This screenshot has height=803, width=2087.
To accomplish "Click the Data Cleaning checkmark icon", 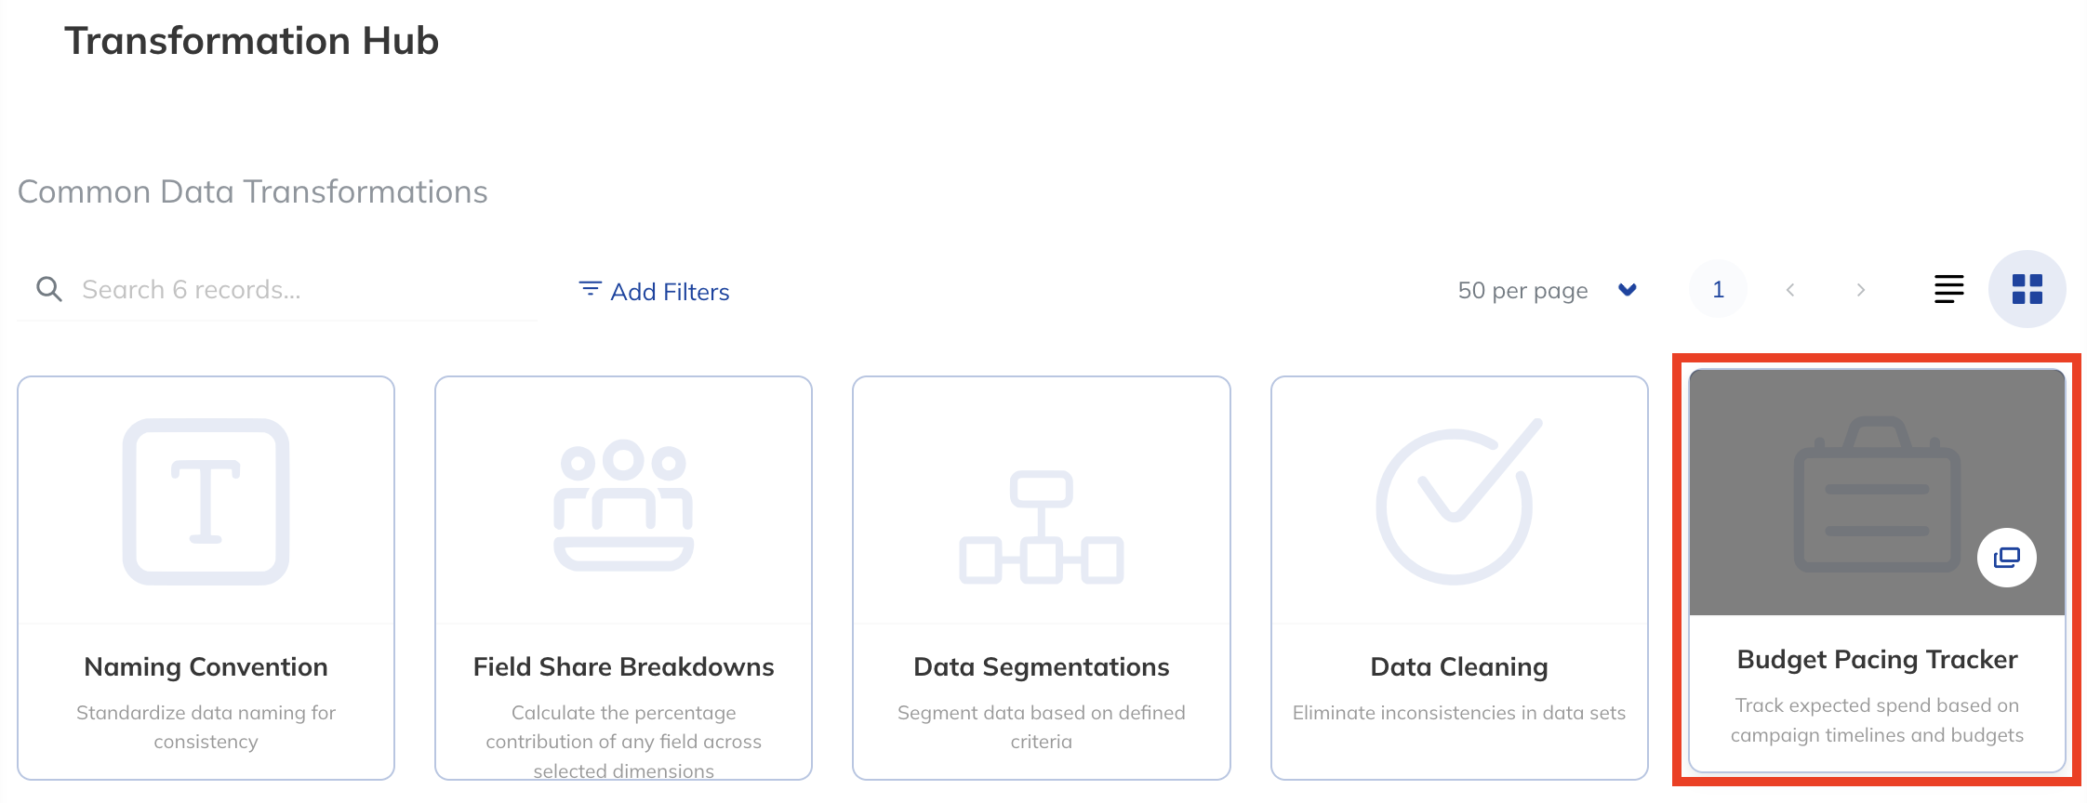I will click(1458, 502).
